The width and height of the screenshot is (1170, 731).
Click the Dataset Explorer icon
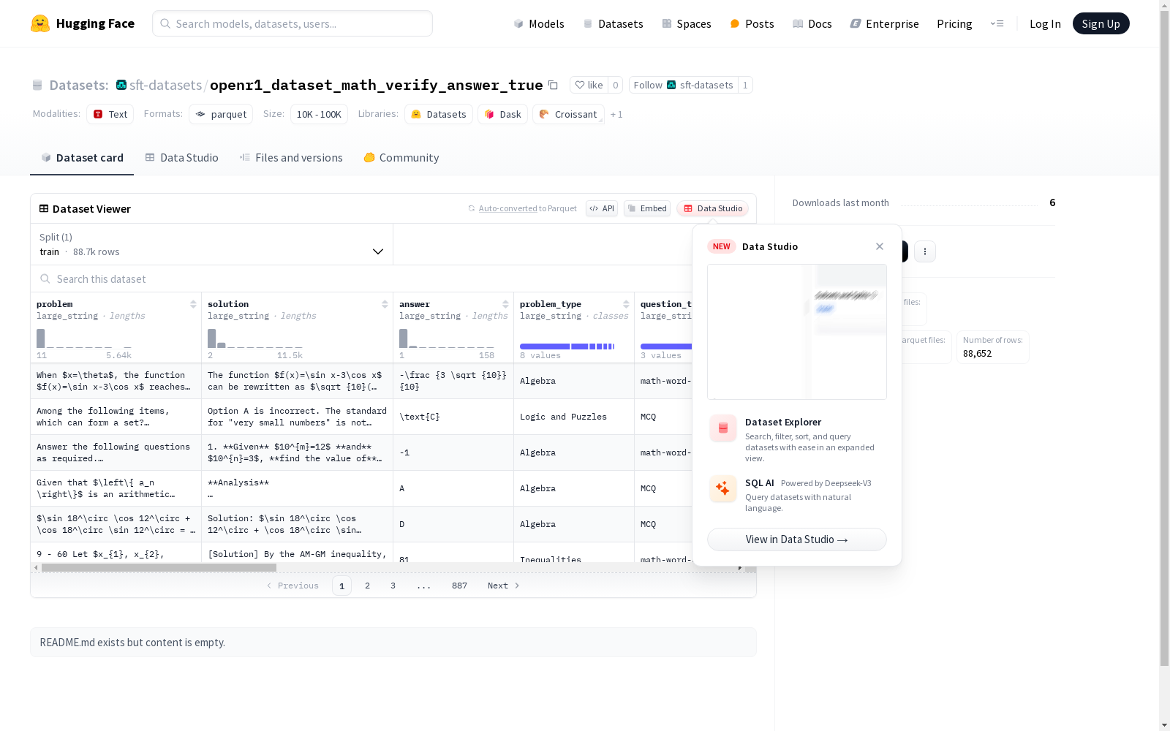[723, 428]
